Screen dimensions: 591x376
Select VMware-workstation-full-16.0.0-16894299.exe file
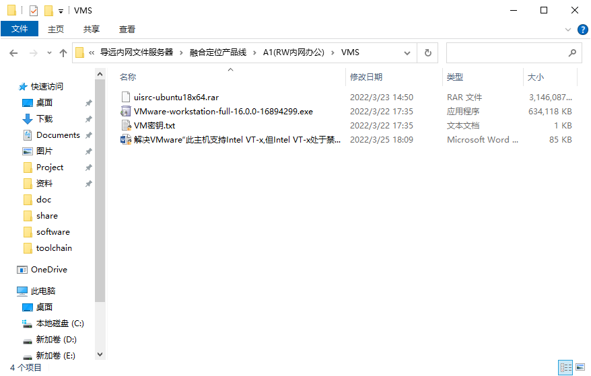tap(223, 112)
